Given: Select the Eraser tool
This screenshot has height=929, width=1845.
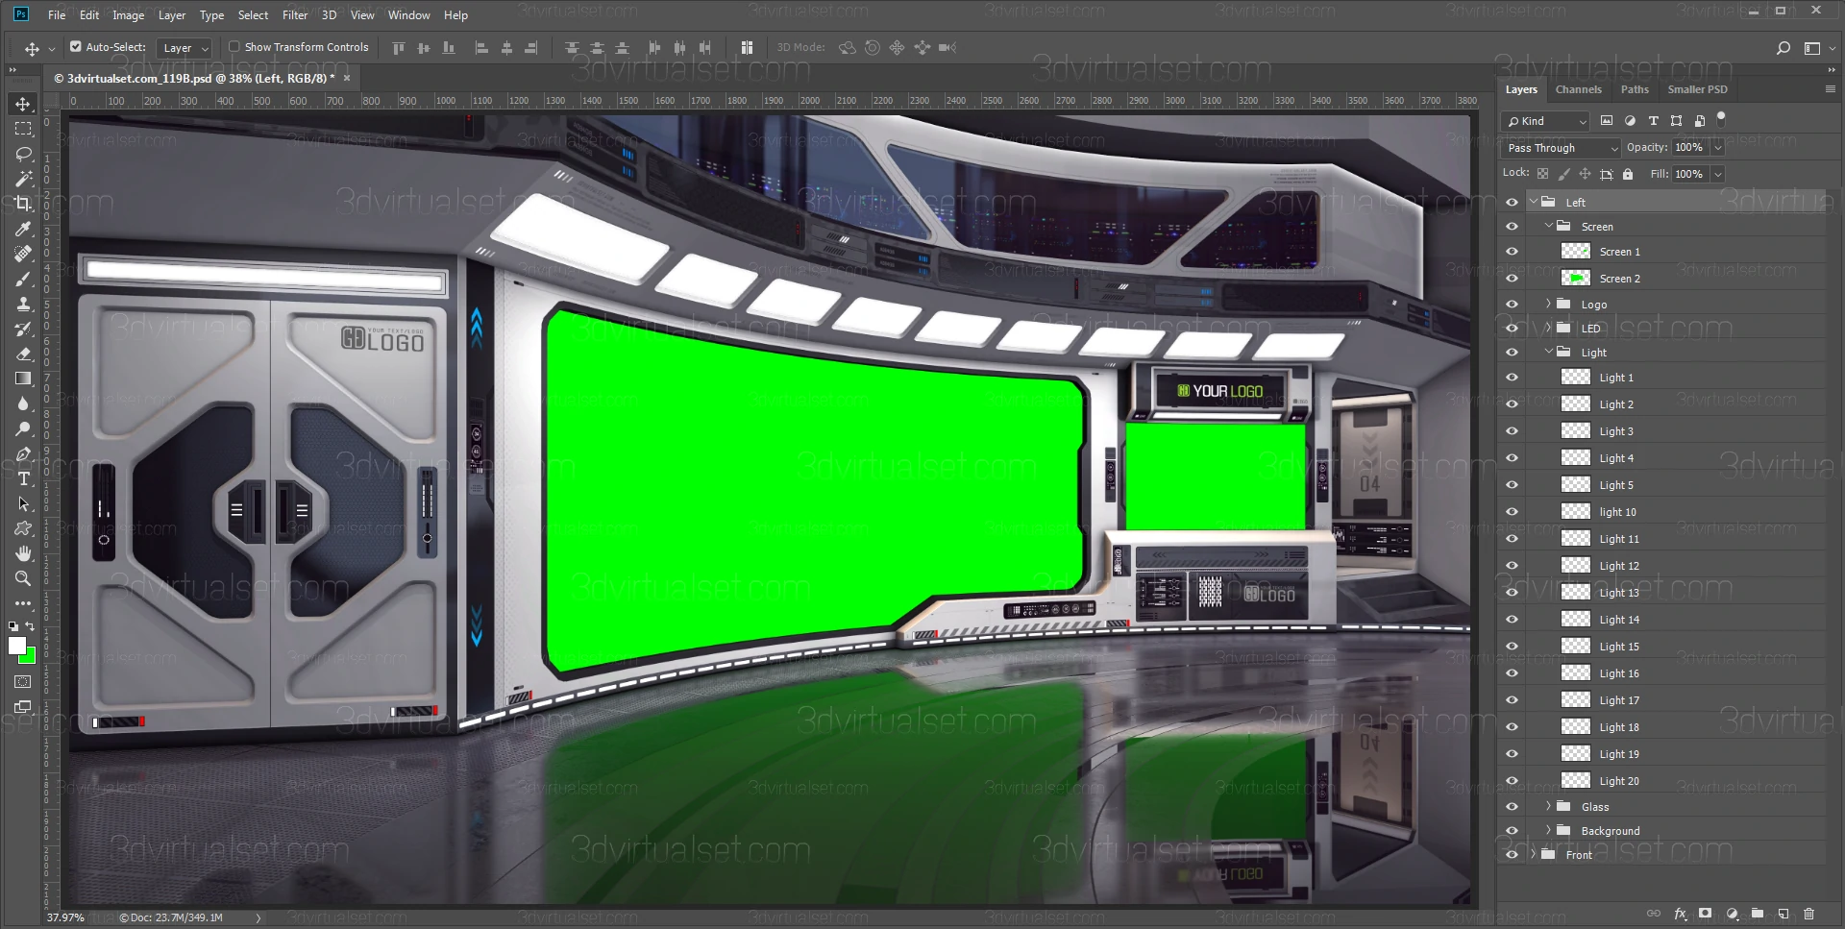Looking at the screenshot, I should click(23, 354).
